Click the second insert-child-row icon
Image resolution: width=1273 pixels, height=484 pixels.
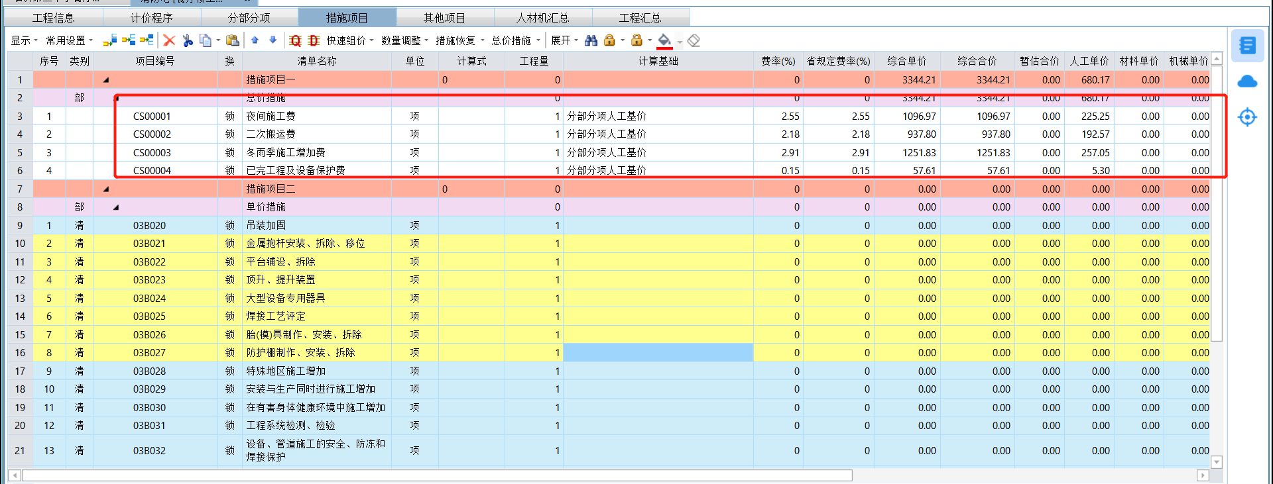pyautogui.click(x=129, y=40)
